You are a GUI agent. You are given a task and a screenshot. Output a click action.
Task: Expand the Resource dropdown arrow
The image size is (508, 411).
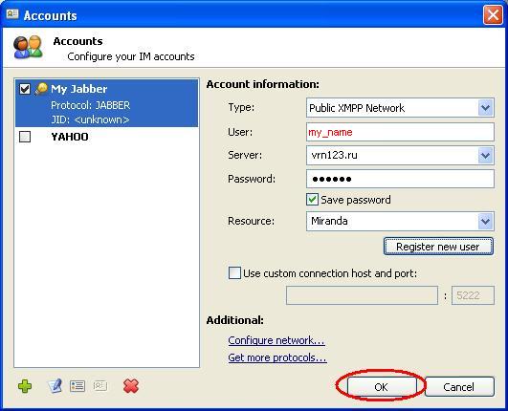click(485, 221)
